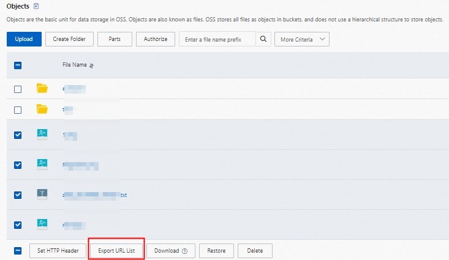The height and width of the screenshot is (260, 449).
Task: Click the Download help question mark icon
Action: click(x=185, y=251)
